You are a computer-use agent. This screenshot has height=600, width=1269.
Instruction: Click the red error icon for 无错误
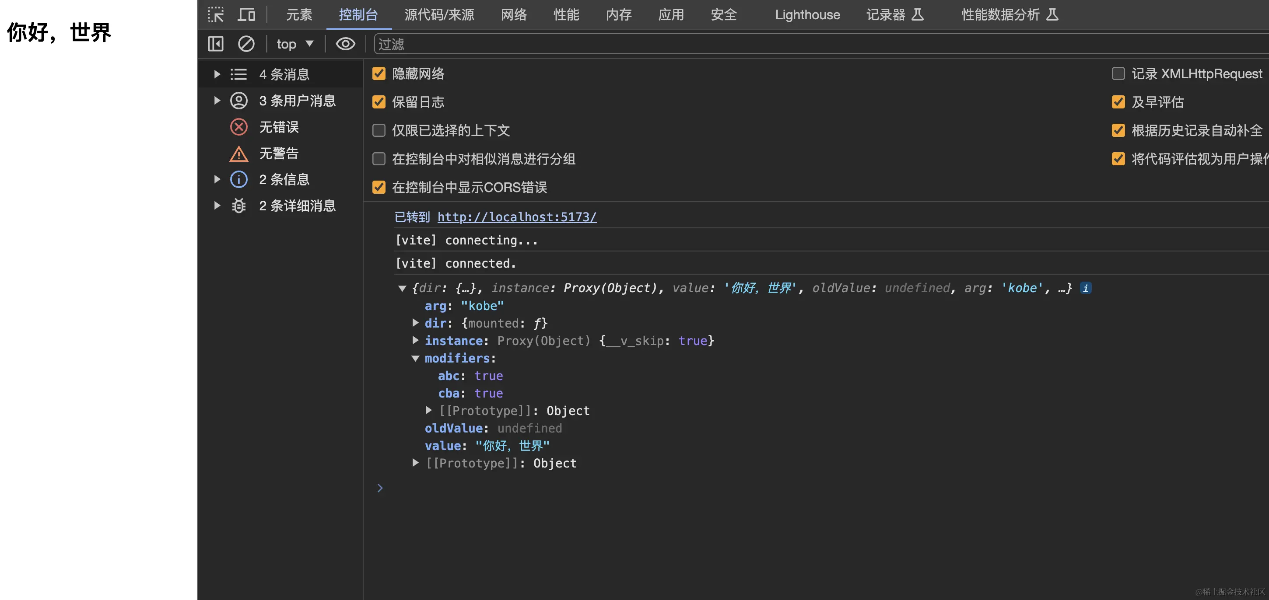pyautogui.click(x=238, y=127)
